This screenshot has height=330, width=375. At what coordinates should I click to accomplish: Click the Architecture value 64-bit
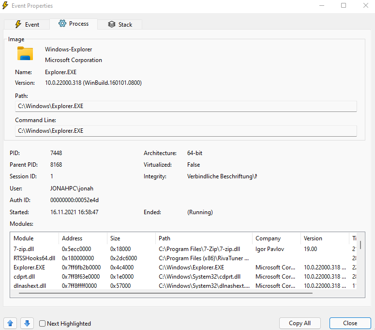pos(195,153)
